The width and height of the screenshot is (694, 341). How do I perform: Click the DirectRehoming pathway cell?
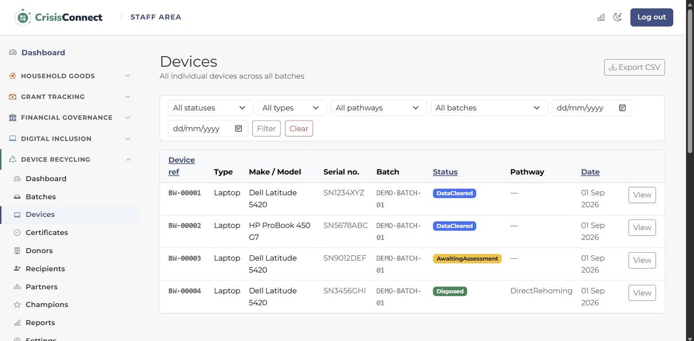(541, 291)
